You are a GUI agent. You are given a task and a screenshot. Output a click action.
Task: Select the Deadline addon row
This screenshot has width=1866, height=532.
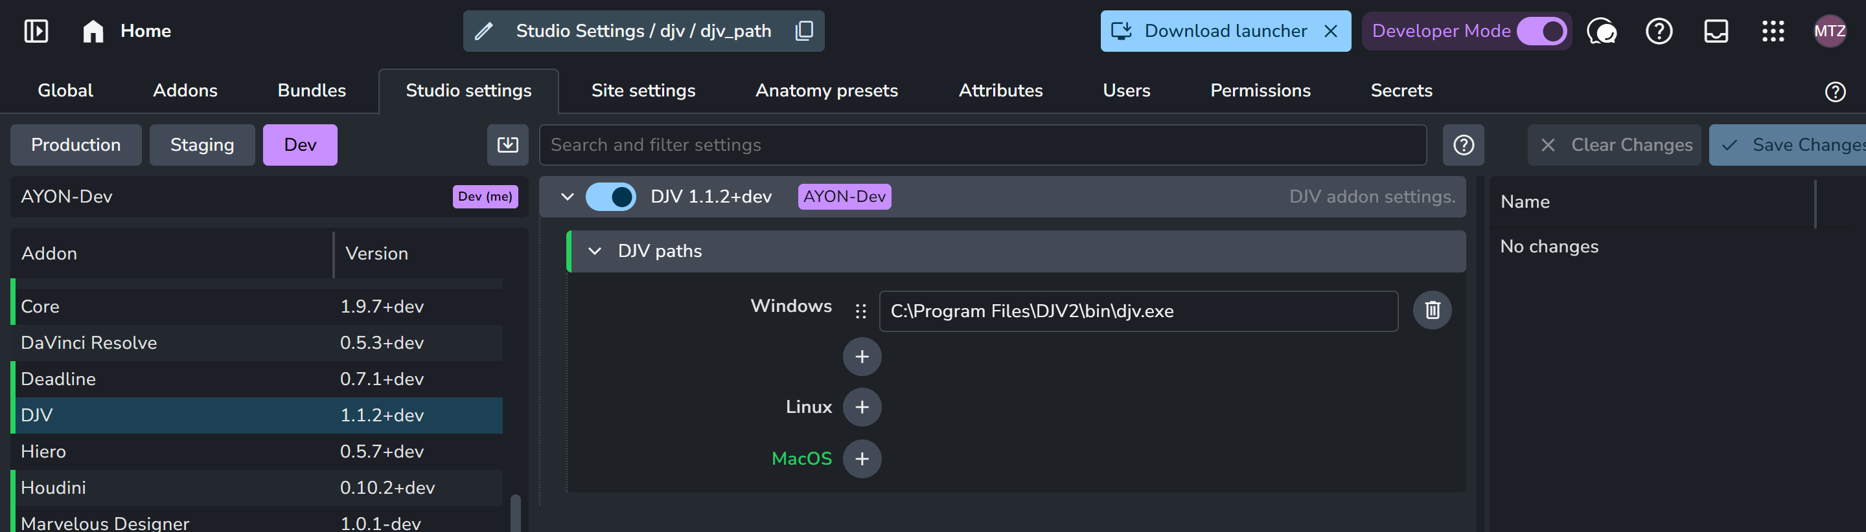[257, 379]
